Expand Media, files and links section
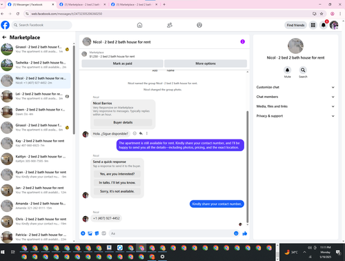Screen dimensions: 345x261 [295, 106]
